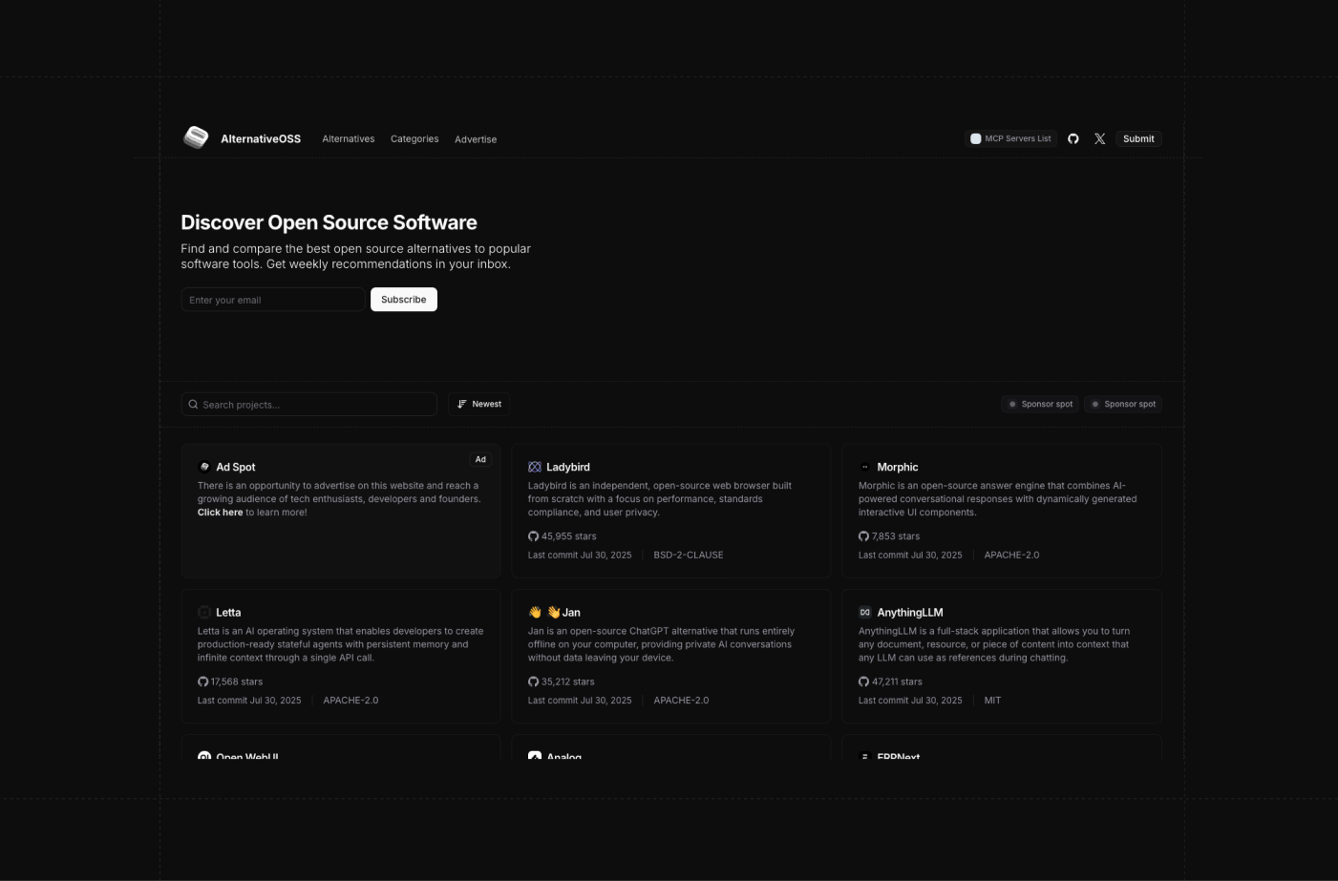The image size is (1338, 881).
Task: Click the 'BSD-2-CLAUSE' license text
Action: click(689, 555)
